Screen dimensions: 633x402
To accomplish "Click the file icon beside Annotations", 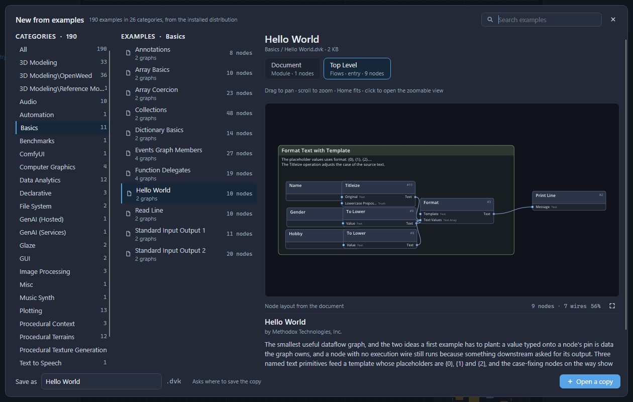I will click(128, 53).
